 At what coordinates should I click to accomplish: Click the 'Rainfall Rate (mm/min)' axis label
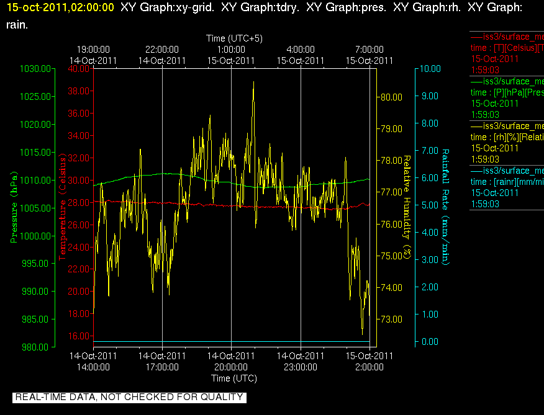coord(445,207)
